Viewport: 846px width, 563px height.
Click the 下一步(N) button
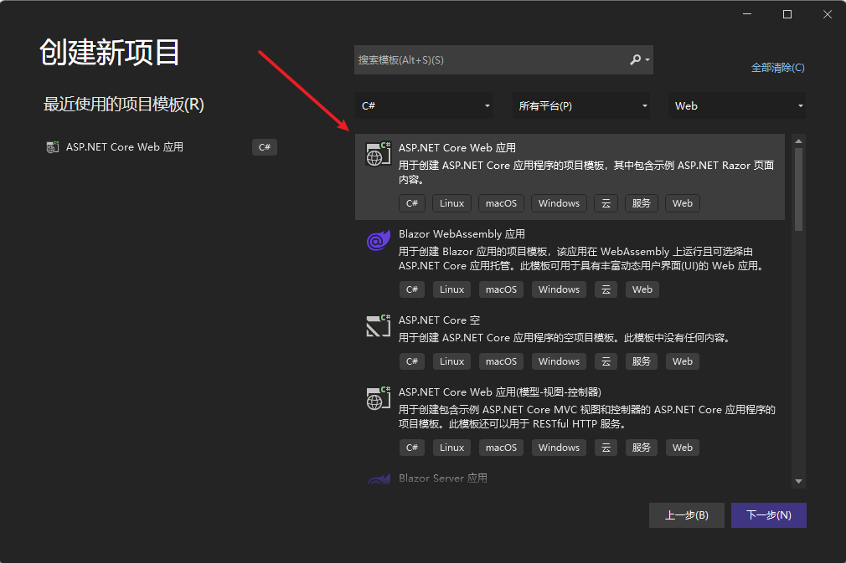[x=769, y=515]
